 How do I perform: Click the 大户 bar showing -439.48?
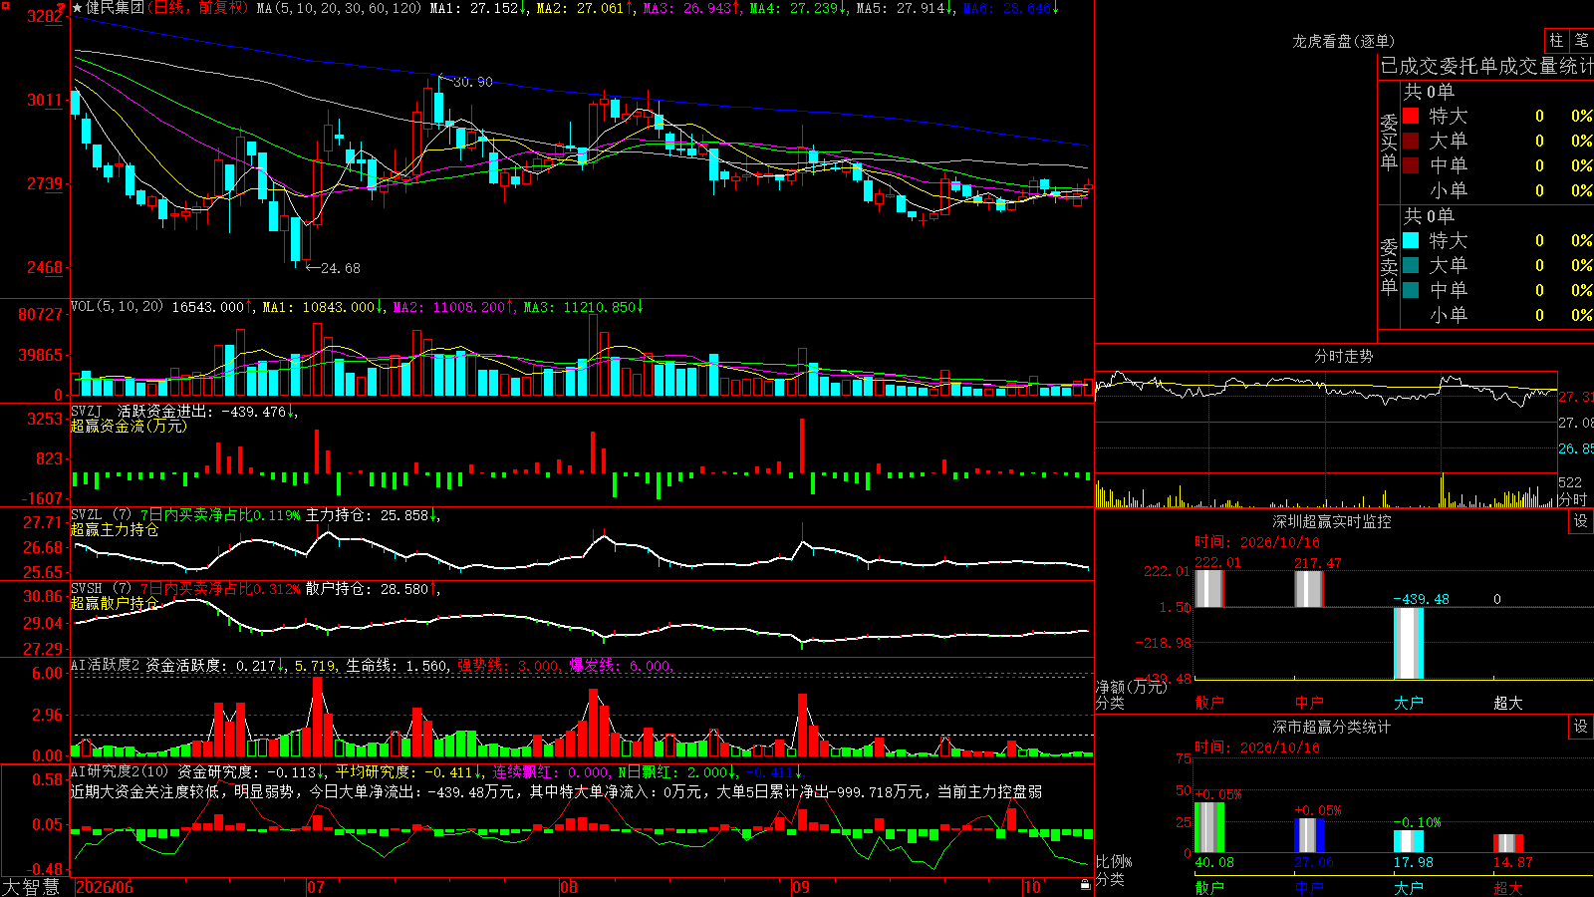1408,643
